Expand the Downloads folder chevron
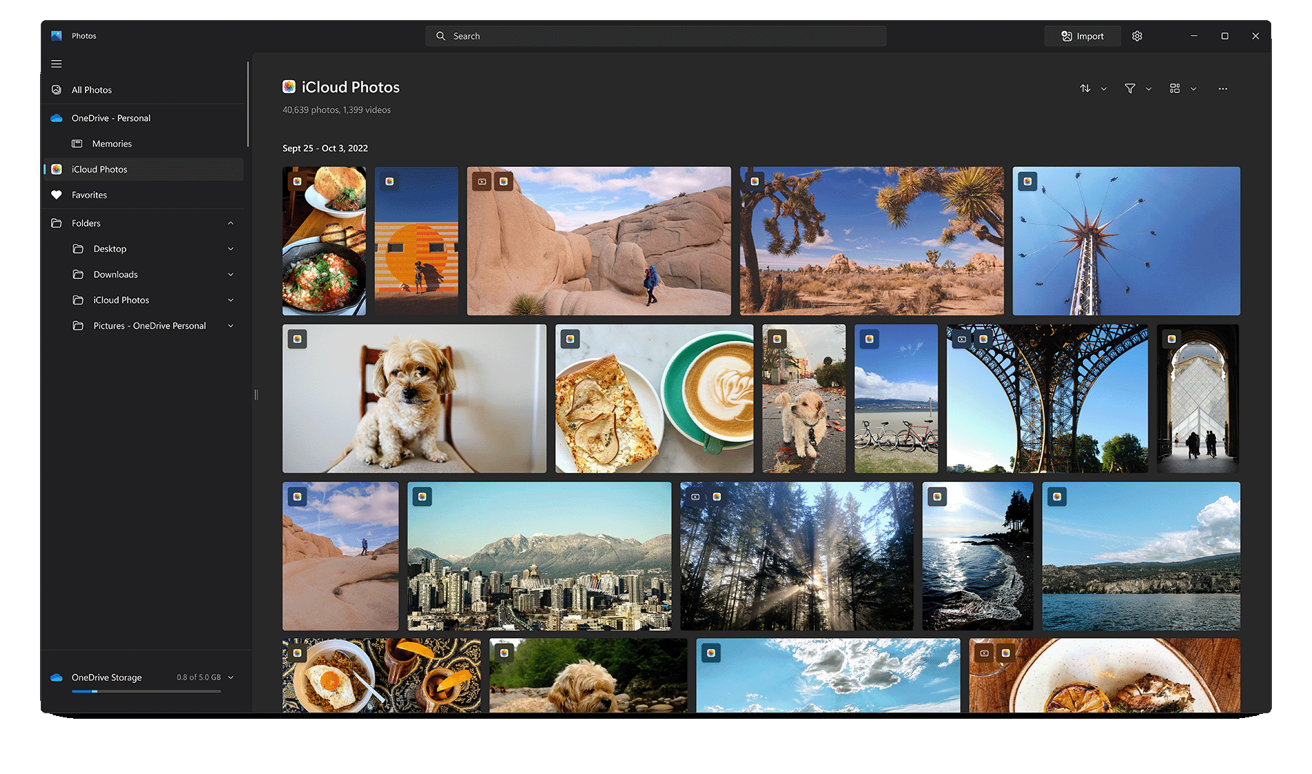The image size is (1312, 774). (231, 274)
